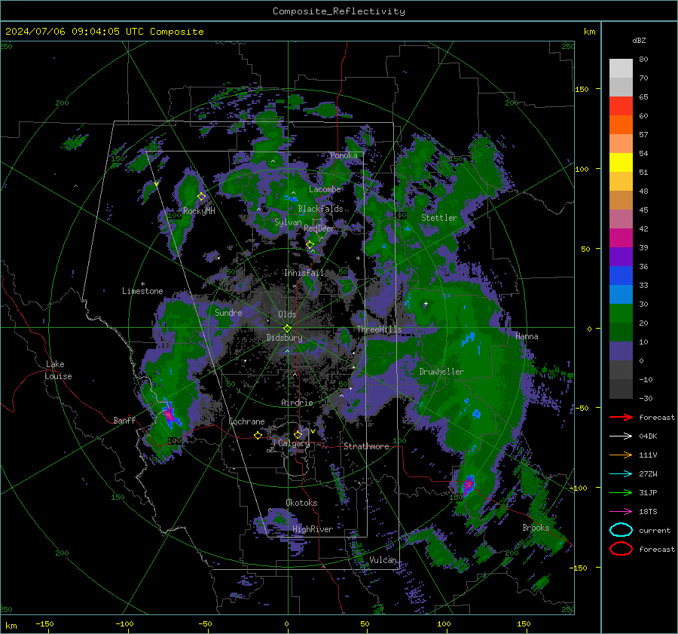Pick the orange 111V arrow legend icon
Image resolution: width=678 pixels, height=634 pixels.
coord(621,455)
